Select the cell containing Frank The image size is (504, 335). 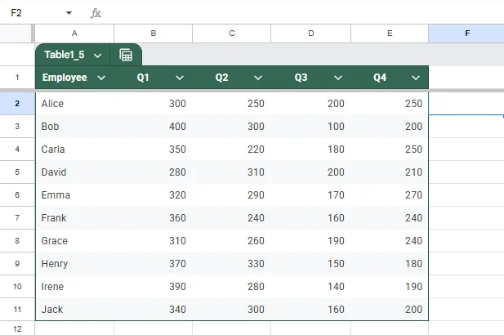(x=74, y=217)
